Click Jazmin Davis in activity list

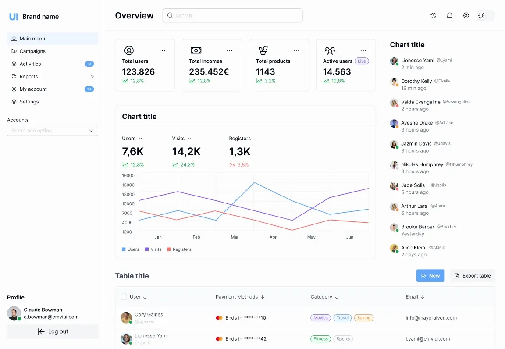click(416, 144)
